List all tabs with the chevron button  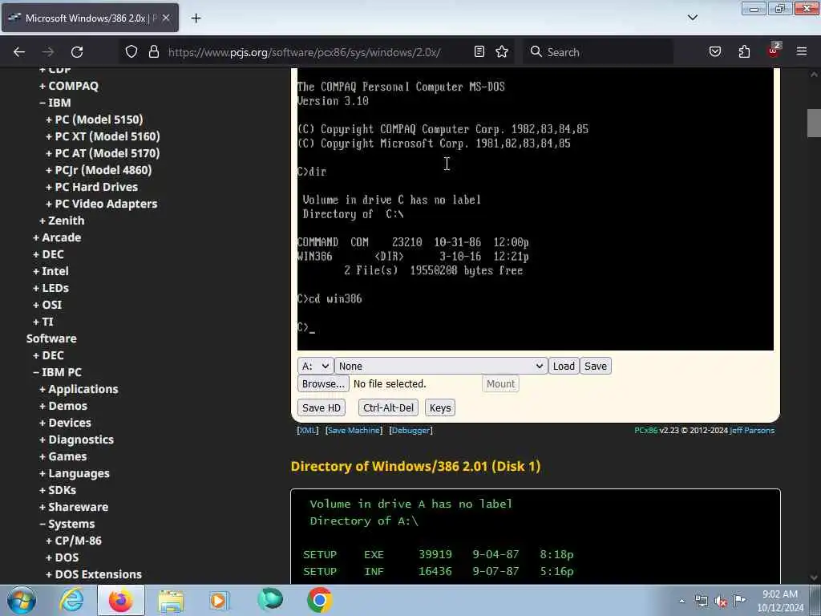coord(693,18)
